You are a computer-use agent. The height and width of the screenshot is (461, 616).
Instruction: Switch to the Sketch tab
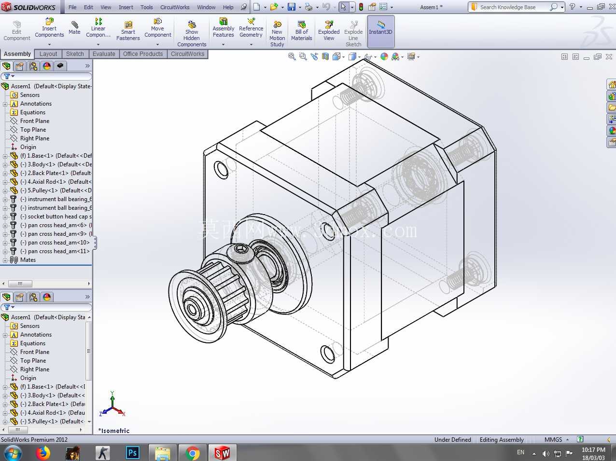pyautogui.click(x=75, y=54)
